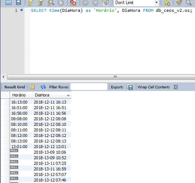
Task: Focus the Filter Rows input field
Action: coord(89,86)
